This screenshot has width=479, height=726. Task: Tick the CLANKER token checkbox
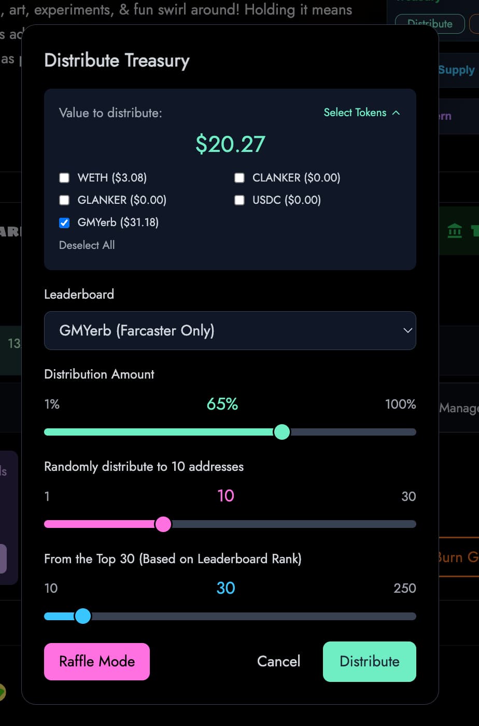[239, 178]
